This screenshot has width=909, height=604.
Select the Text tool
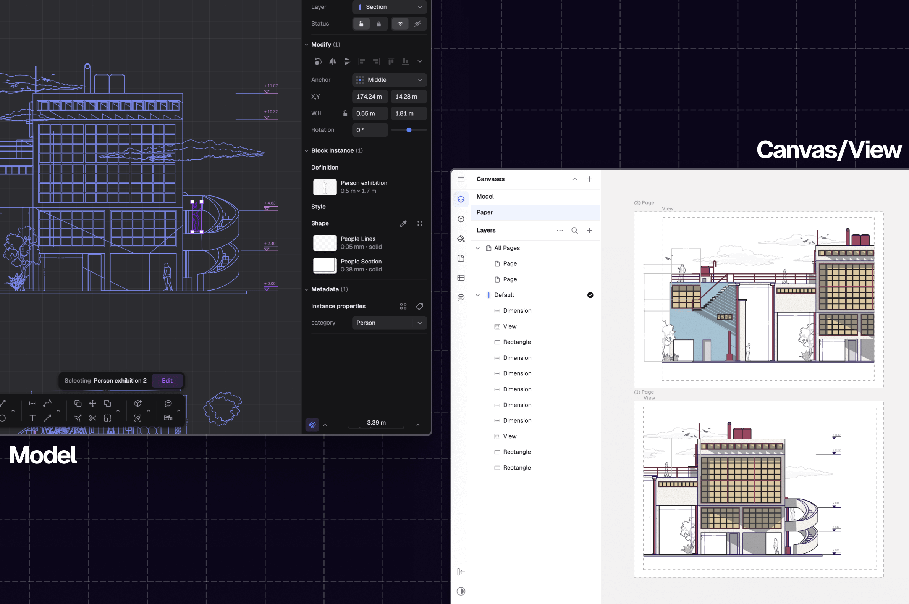[x=33, y=418]
